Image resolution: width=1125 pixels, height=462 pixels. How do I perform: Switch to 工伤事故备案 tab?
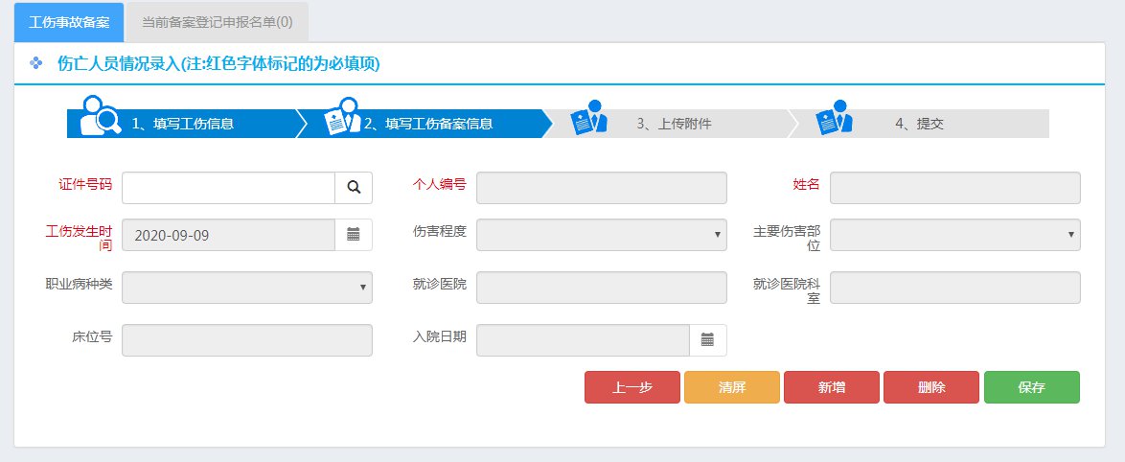69,22
